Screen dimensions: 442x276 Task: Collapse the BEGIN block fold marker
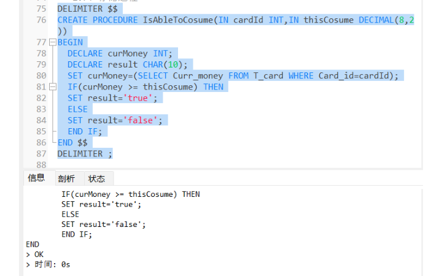click(53, 42)
